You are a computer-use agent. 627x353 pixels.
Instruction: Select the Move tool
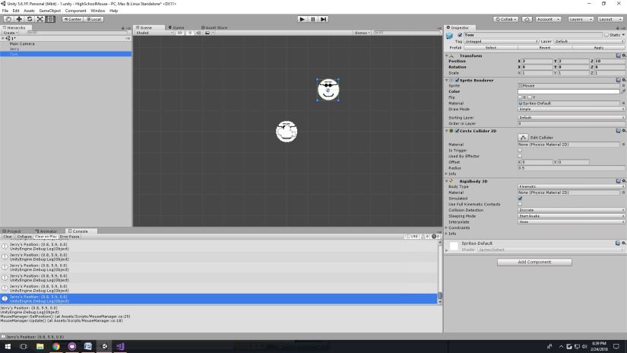pyautogui.click(x=19, y=19)
